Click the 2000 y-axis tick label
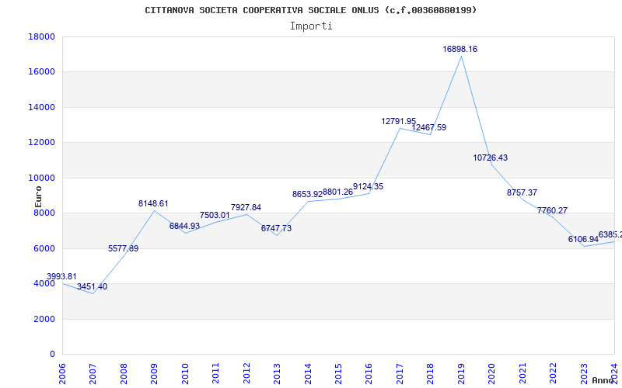 point(44,319)
